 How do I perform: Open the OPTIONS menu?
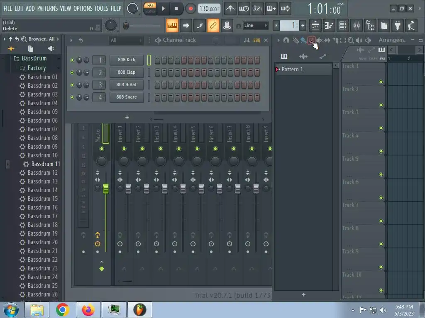(x=83, y=8)
